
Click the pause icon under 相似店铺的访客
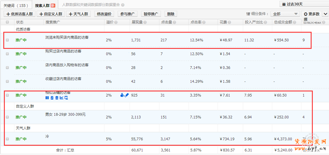(x=47, y=98)
